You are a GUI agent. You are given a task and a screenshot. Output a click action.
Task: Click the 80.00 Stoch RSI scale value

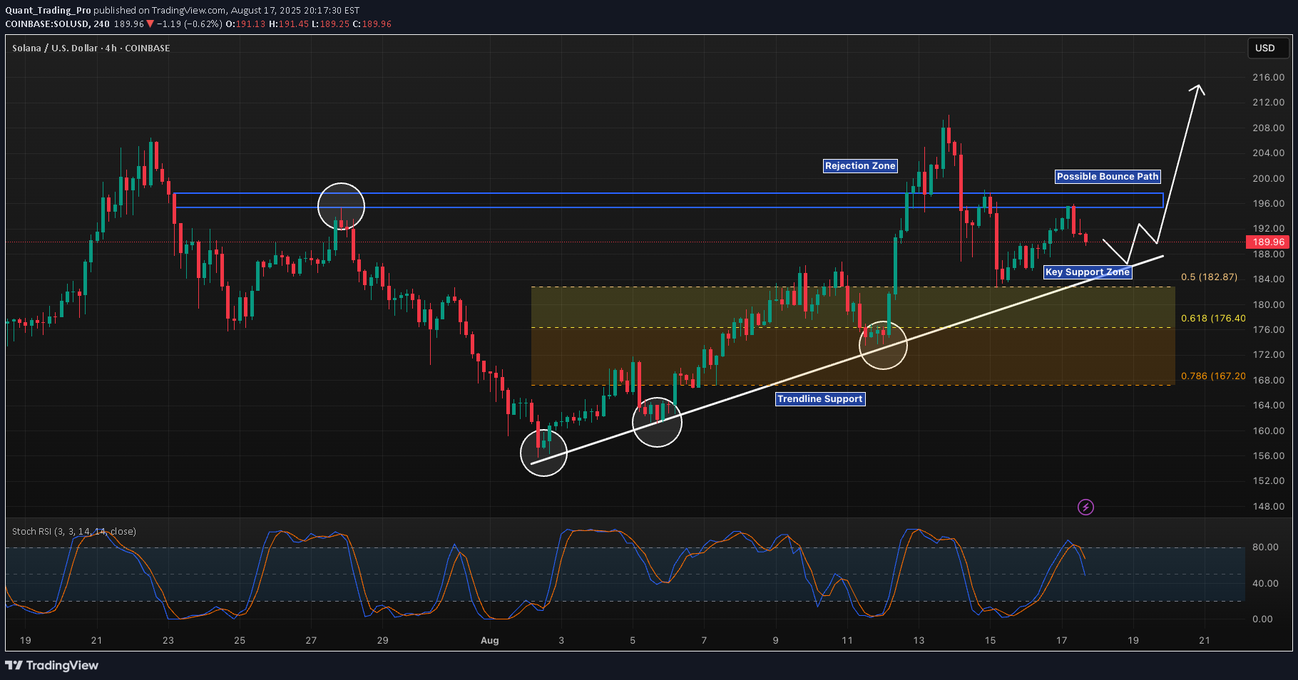click(1265, 547)
